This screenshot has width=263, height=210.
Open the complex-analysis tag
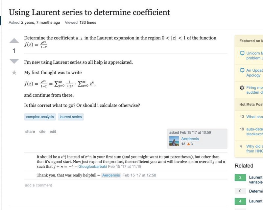pyautogui.click(x=40, y=117)
